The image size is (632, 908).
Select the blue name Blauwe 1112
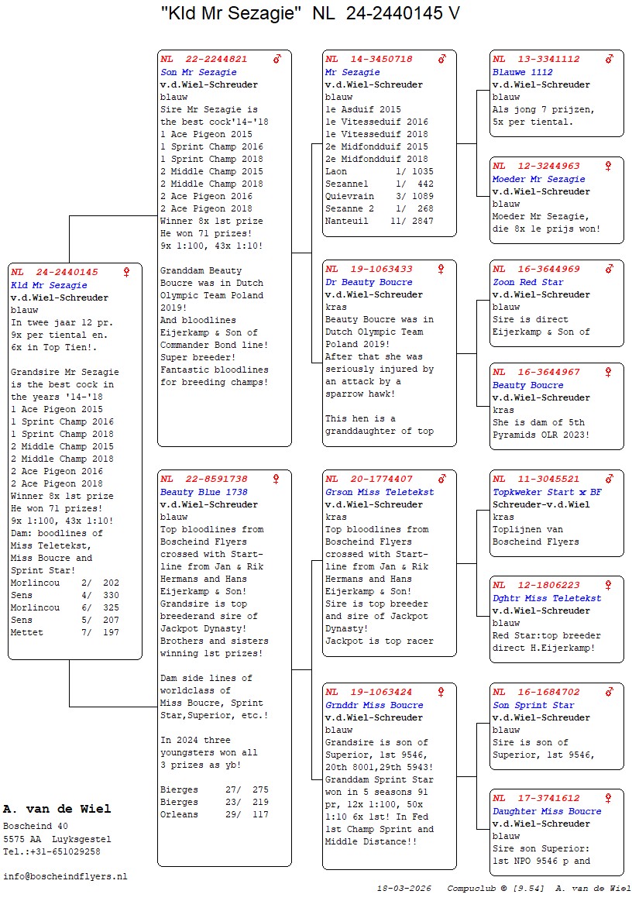point(523,72)
